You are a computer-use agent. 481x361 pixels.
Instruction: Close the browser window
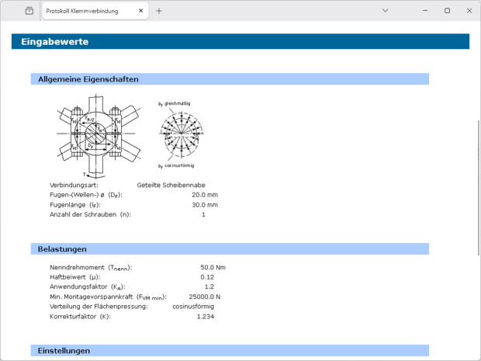[x=468, y=11]
